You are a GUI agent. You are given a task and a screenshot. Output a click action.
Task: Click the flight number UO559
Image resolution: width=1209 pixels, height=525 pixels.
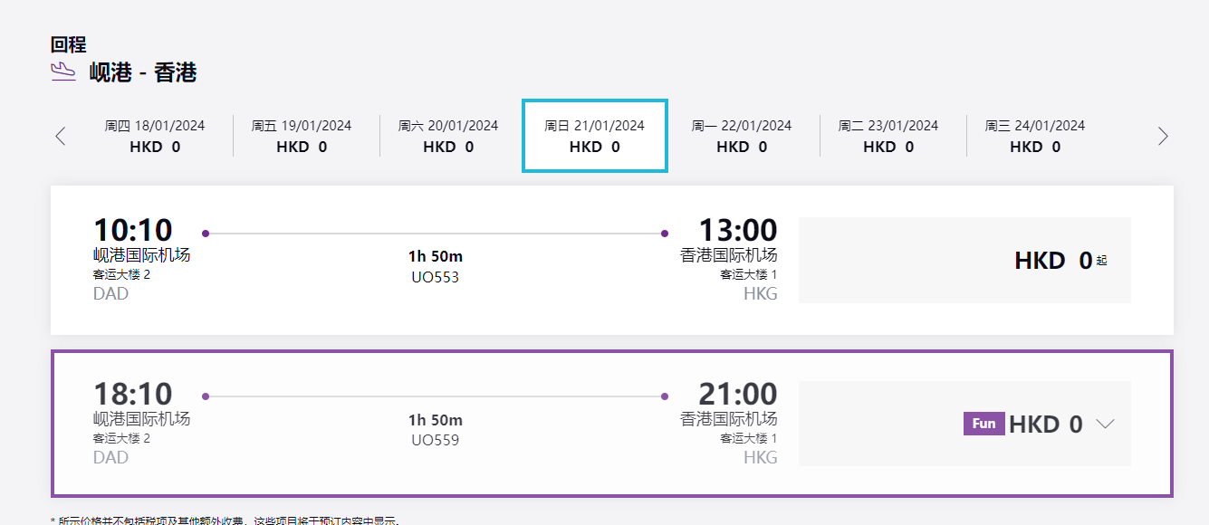point(436,441)
